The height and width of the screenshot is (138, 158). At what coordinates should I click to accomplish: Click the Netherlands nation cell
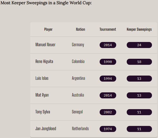click(x=80, y=129)
